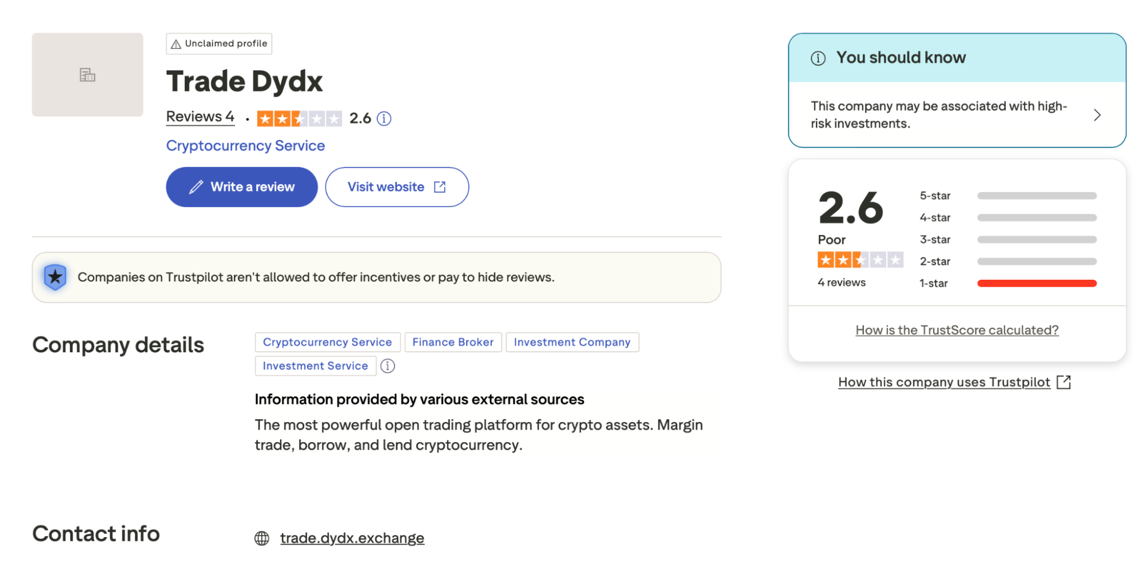Screen dimensions: 1143x584
Task: Select the Investment Company tag
Action: [572, 342]
